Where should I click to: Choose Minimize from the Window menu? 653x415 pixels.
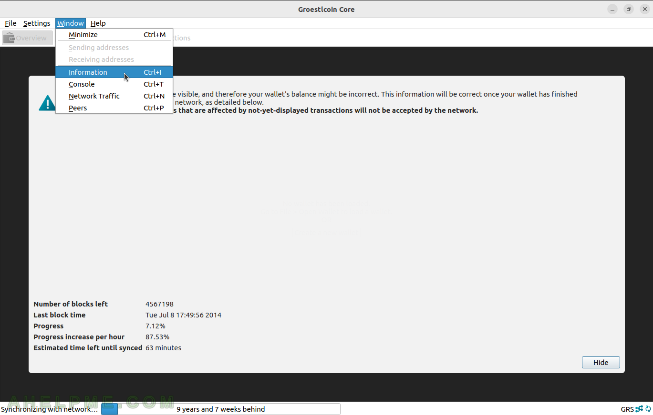click(114, 35)
